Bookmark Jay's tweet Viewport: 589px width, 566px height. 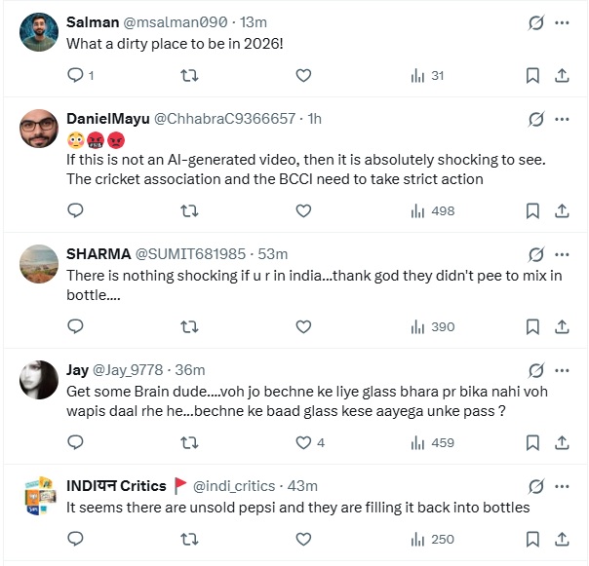[532, 442]
